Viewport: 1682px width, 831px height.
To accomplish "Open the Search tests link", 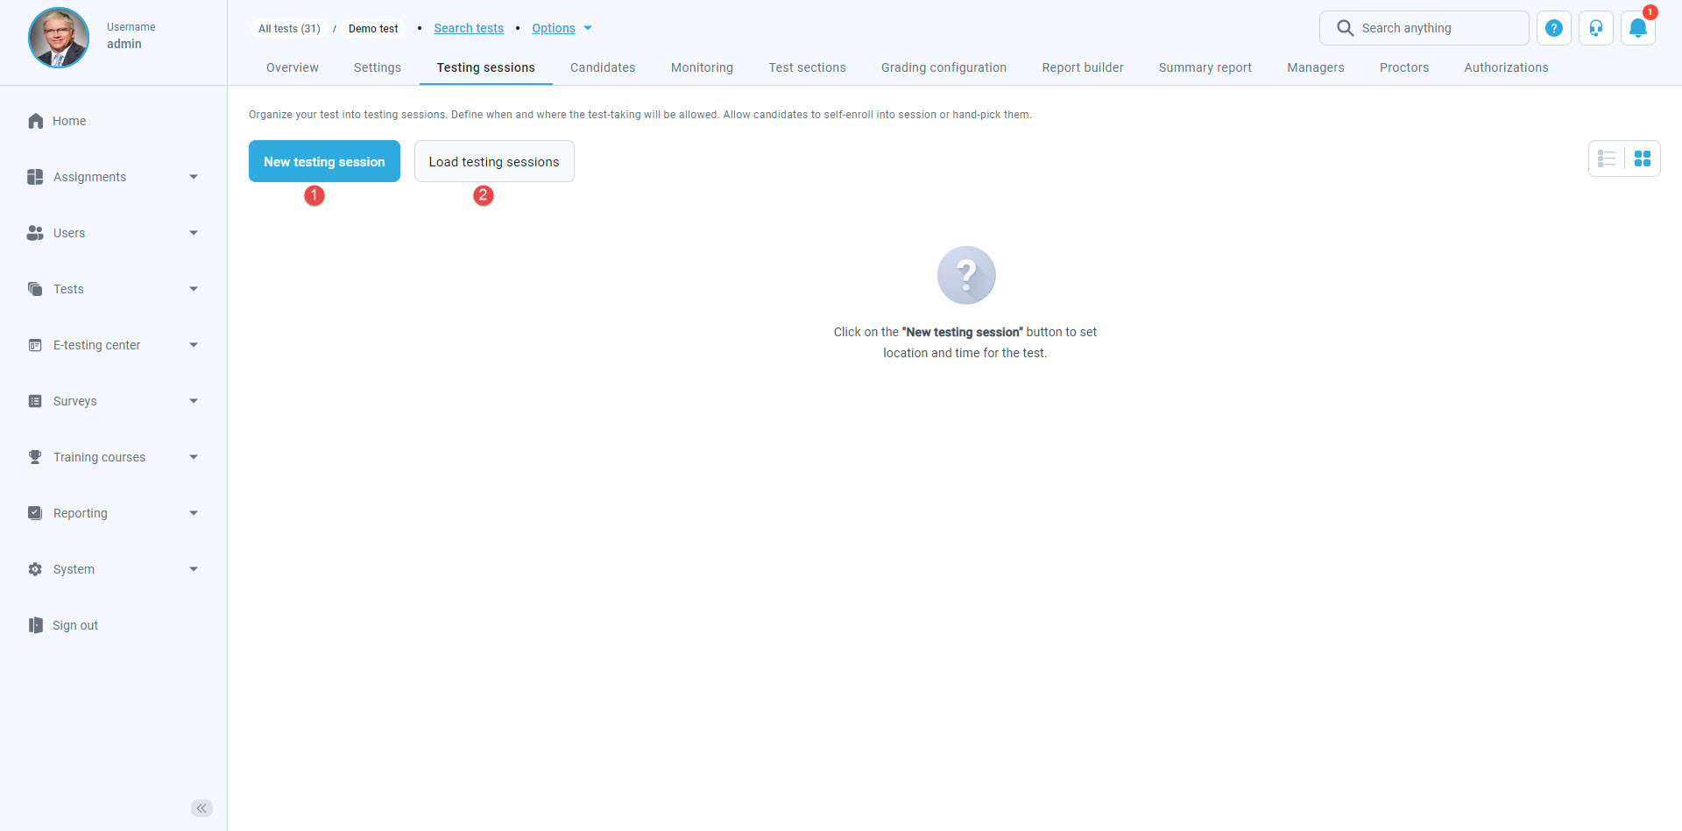I will 469,28.
